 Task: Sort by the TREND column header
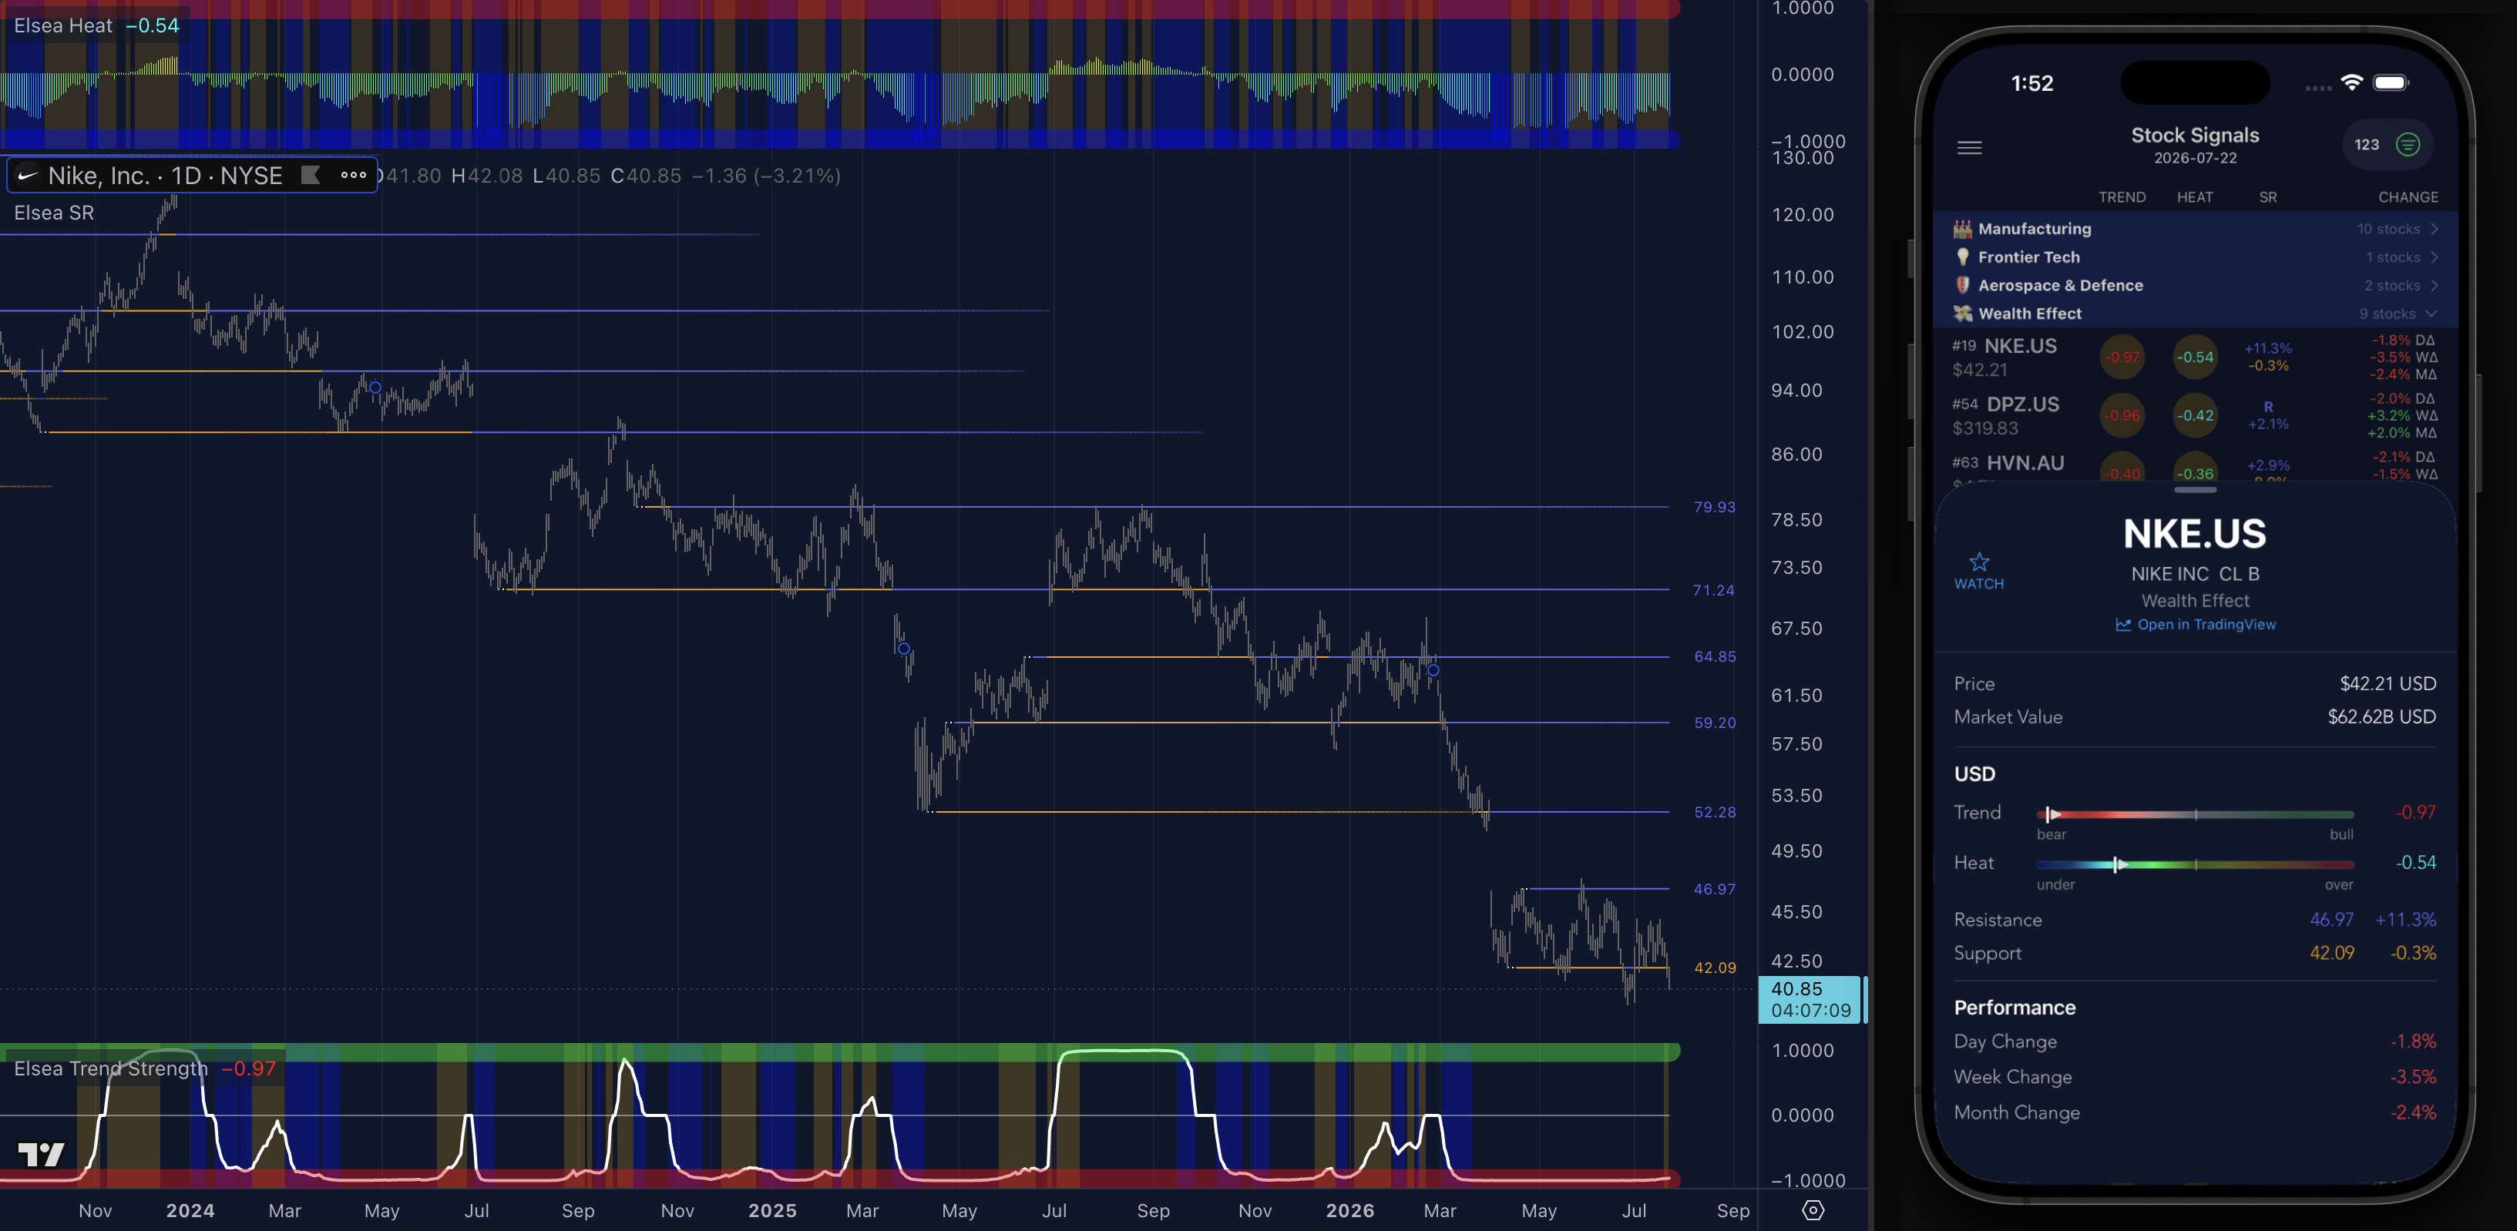point(2122,197)
